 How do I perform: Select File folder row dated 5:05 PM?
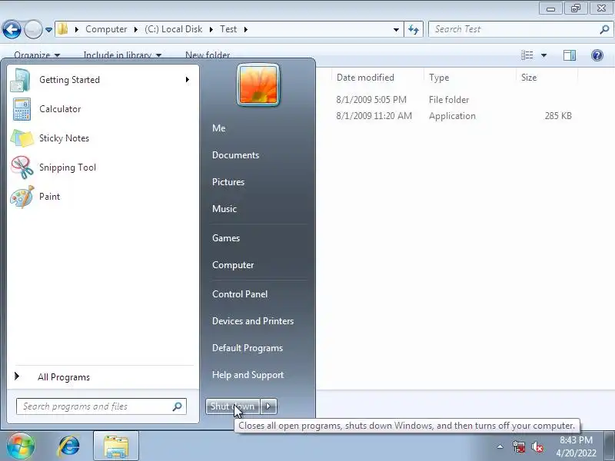(x=454, y=100)
